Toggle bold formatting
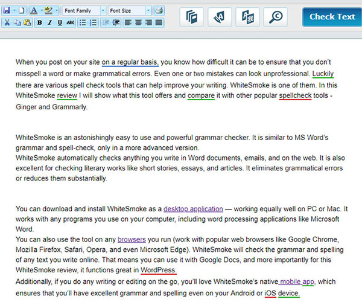 40,22
